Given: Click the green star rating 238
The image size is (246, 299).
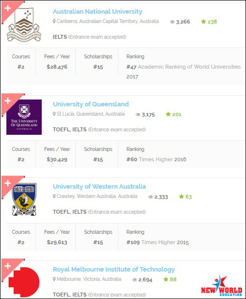Looking at the screenshot, I should tap(209, 22).
